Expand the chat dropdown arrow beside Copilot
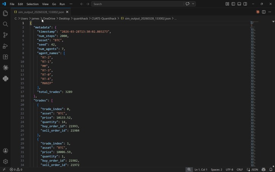This screenshot has height=172, width=275. click(193, 4)
